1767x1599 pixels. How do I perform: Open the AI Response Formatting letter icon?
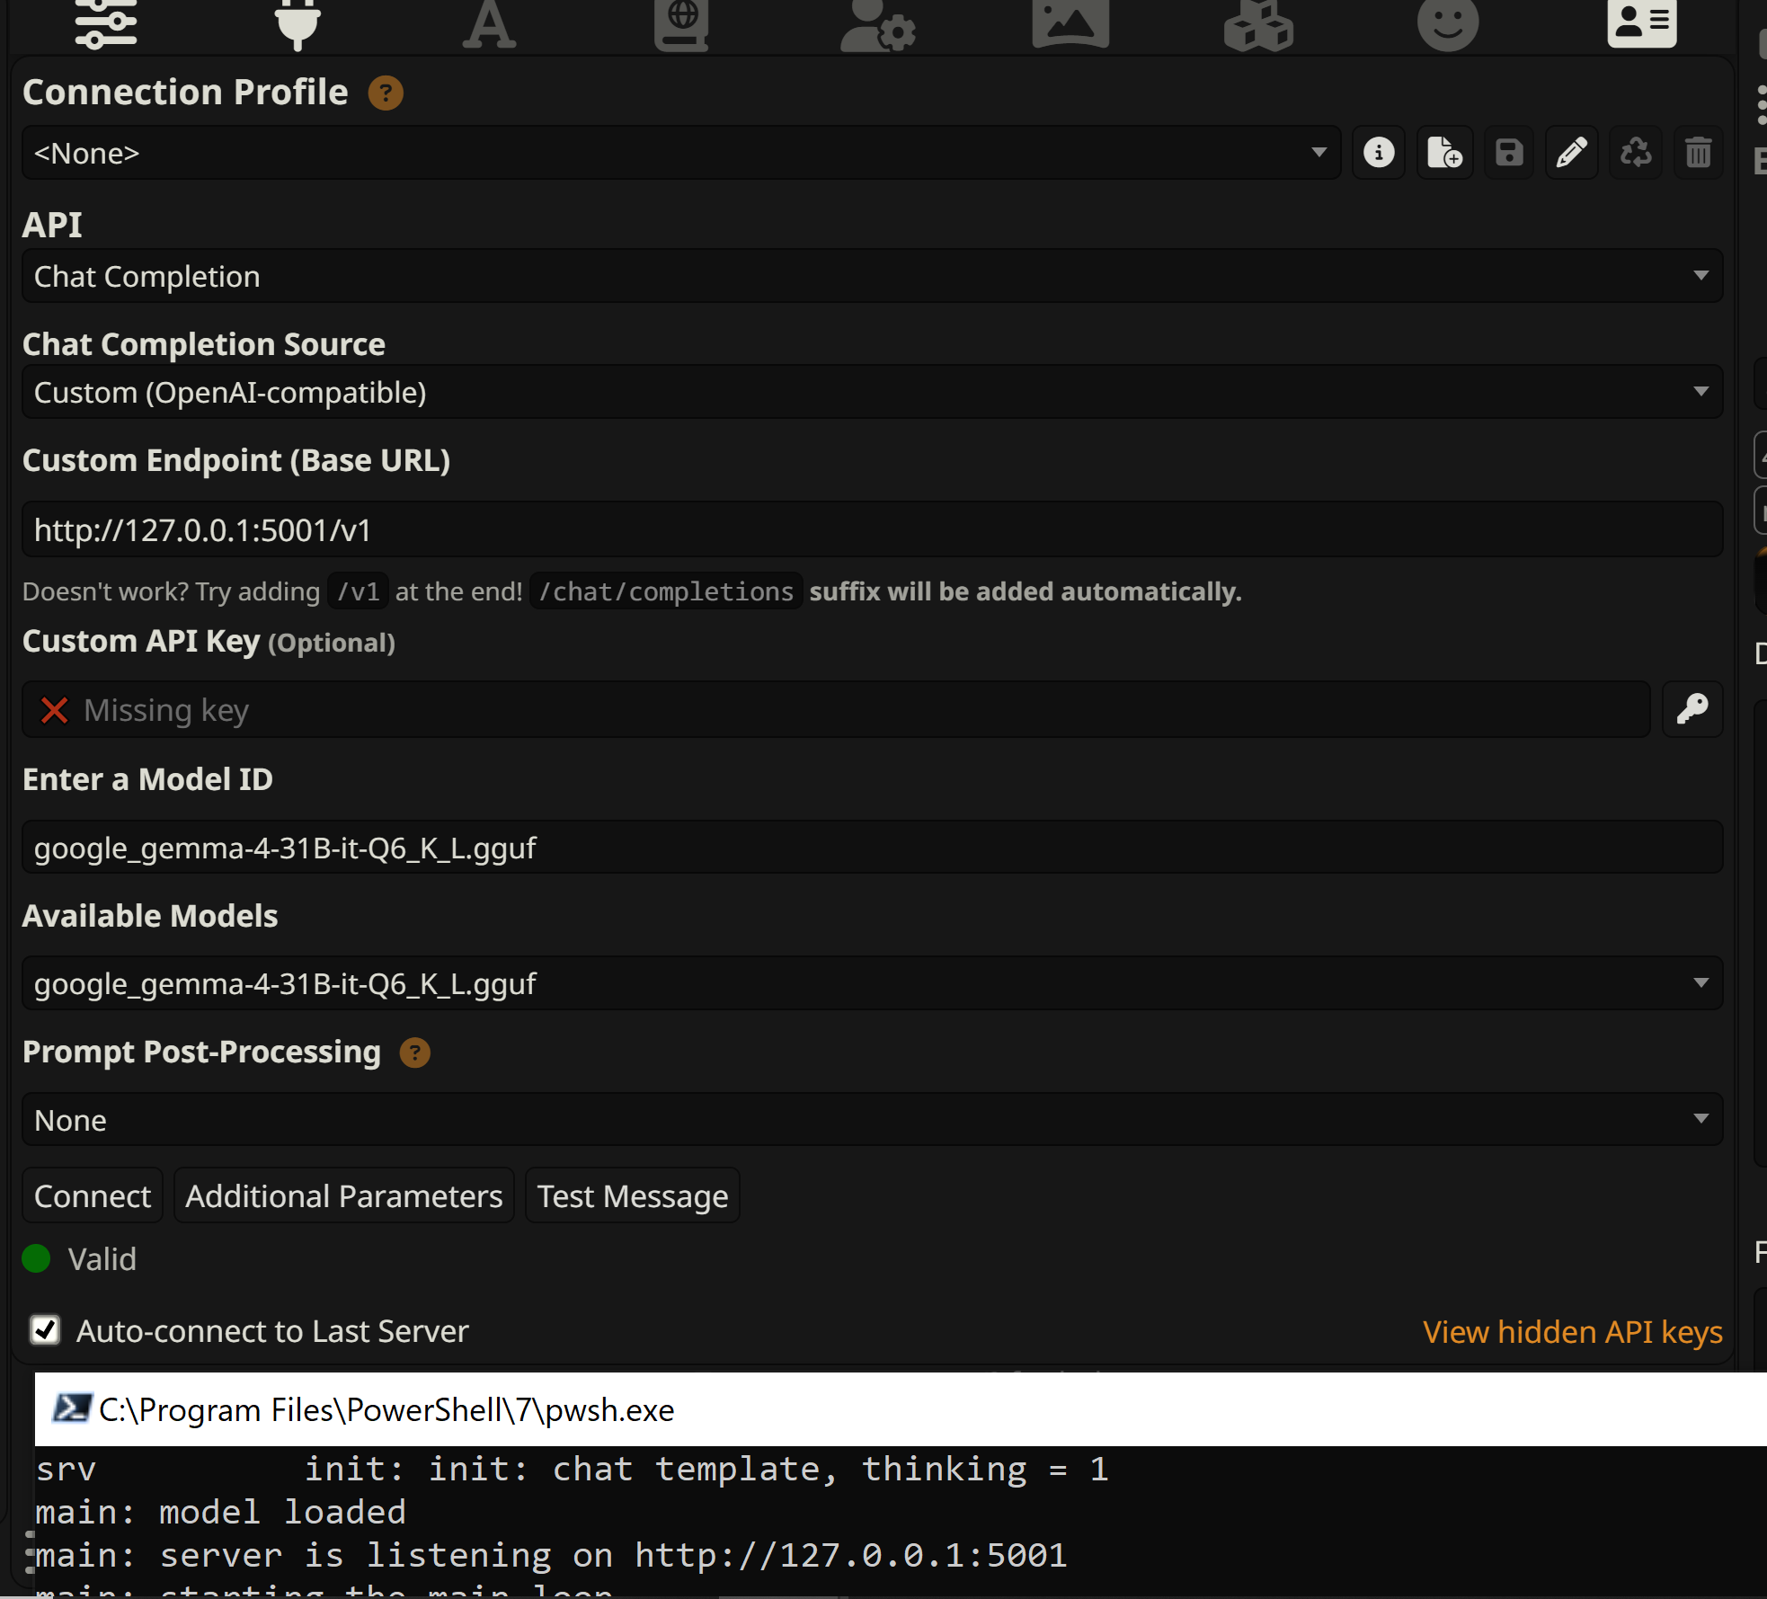(489, 23)
